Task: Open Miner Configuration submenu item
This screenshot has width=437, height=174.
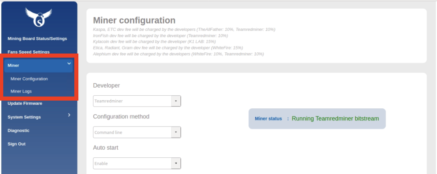Action: 29,79
